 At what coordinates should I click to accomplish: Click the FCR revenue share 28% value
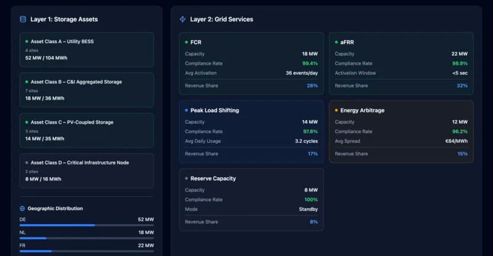coord(312,86)
